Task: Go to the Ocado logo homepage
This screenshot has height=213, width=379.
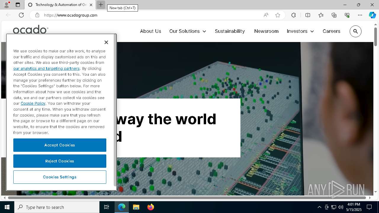Action: tap(30, 30)
